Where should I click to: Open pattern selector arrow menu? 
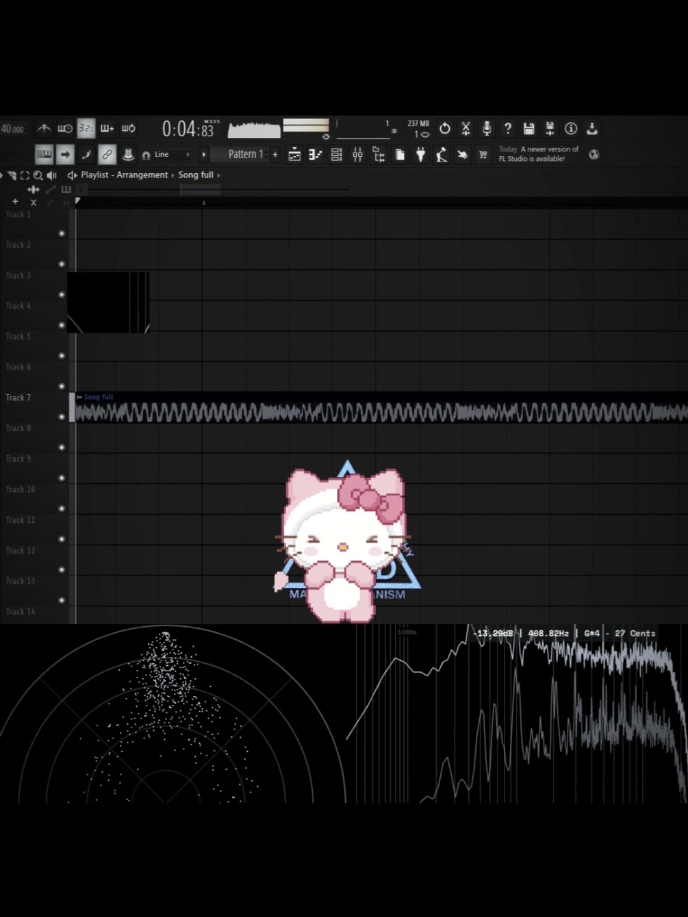pos(203,155)
